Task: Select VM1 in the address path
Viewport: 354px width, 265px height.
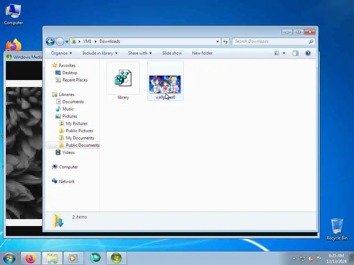Action: click(87, 41)
